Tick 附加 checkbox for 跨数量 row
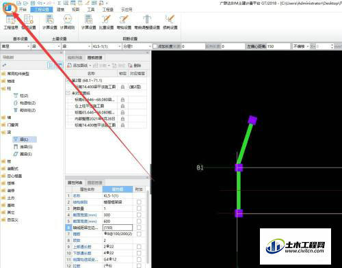The width and height of the screenshot is (342, 268). click(139, 209)
